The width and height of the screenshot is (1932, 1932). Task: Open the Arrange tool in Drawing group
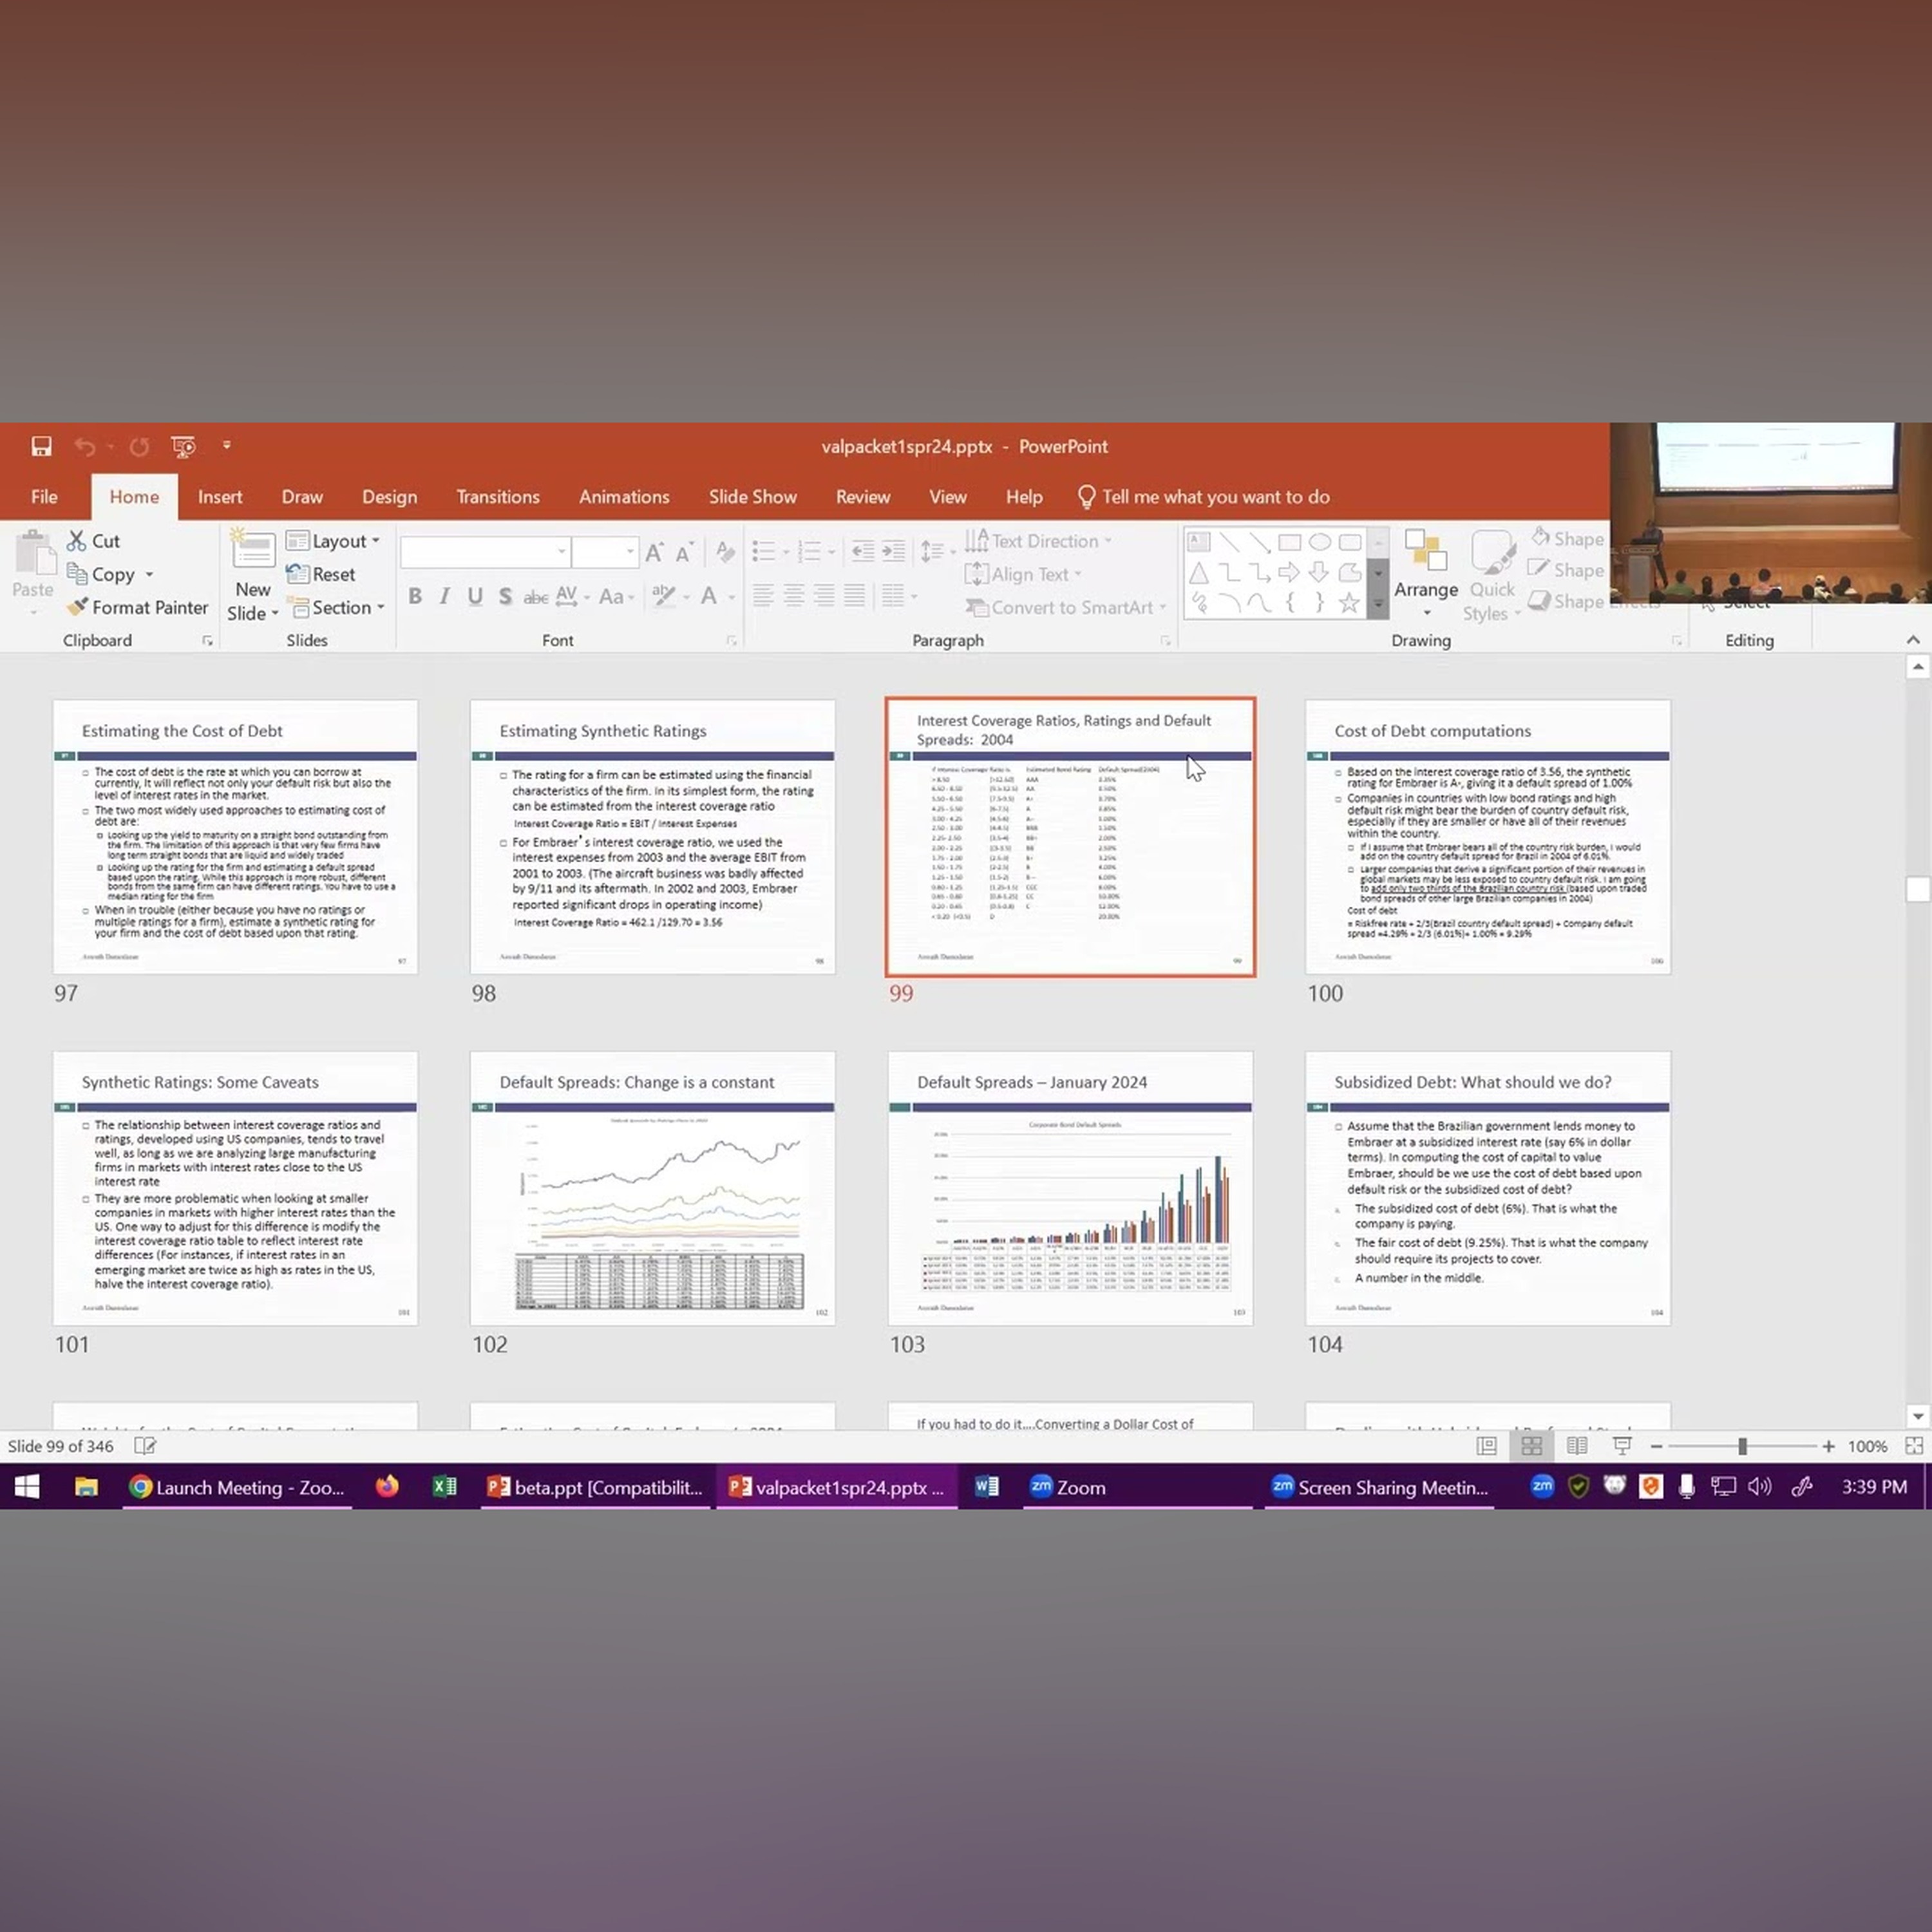(x=1426, y=573)
